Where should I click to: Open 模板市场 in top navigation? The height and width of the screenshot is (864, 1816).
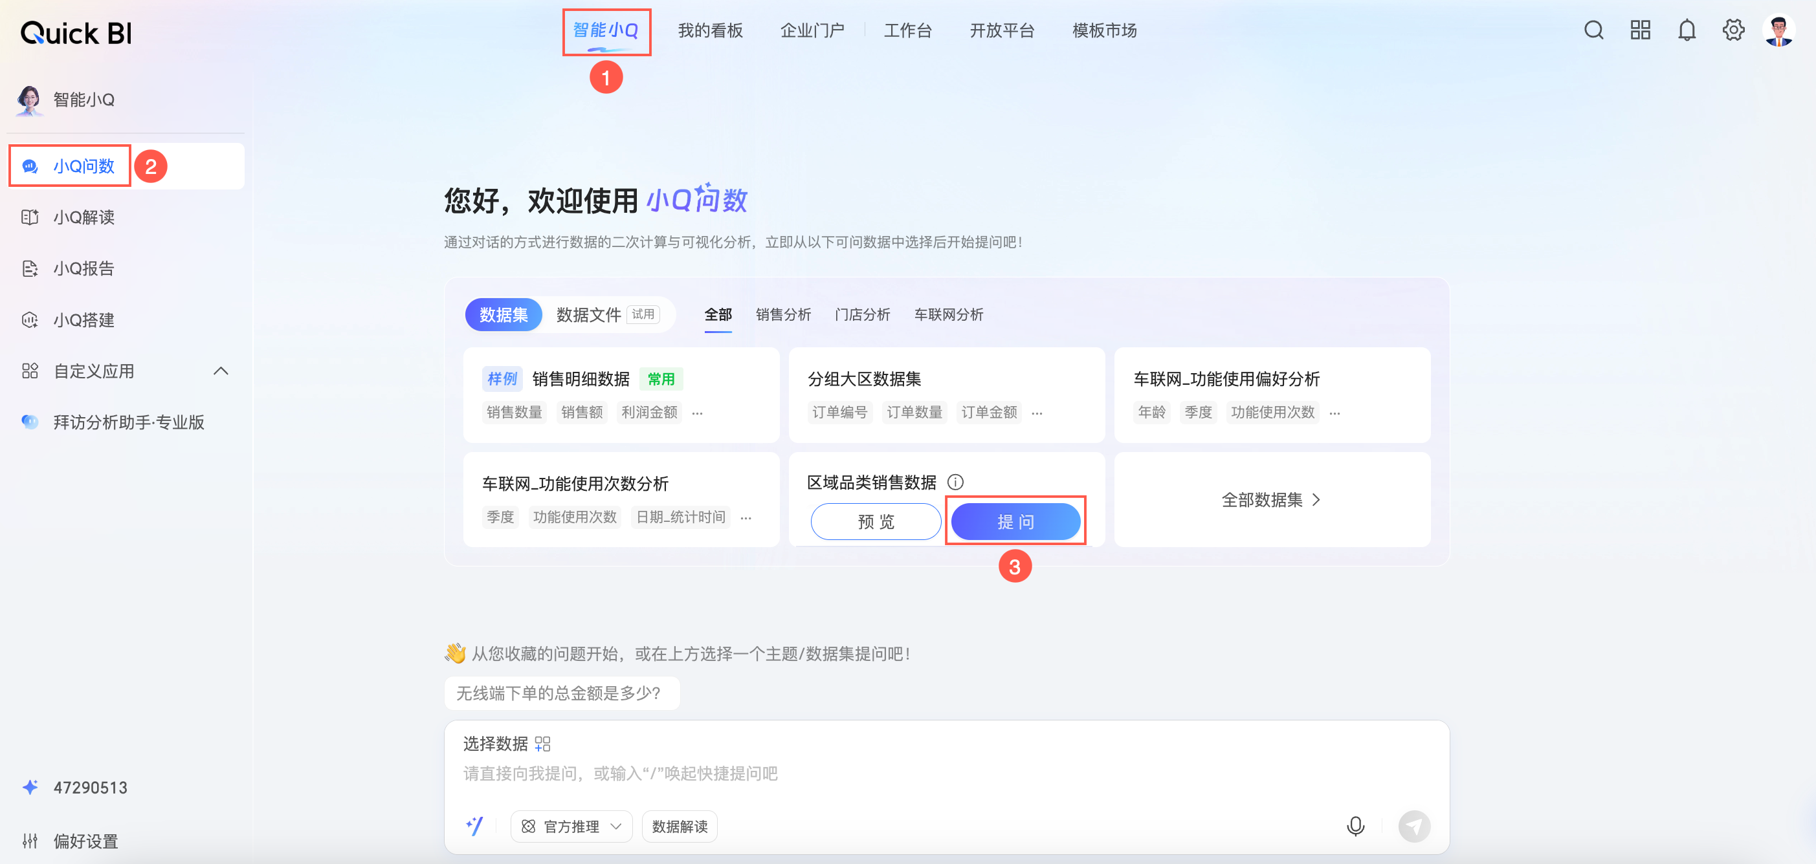[1104, 30]
